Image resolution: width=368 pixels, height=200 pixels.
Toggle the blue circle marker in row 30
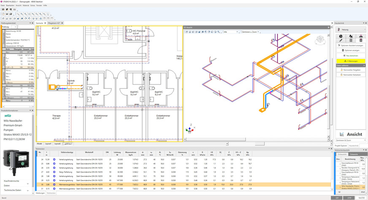[54, 184]
